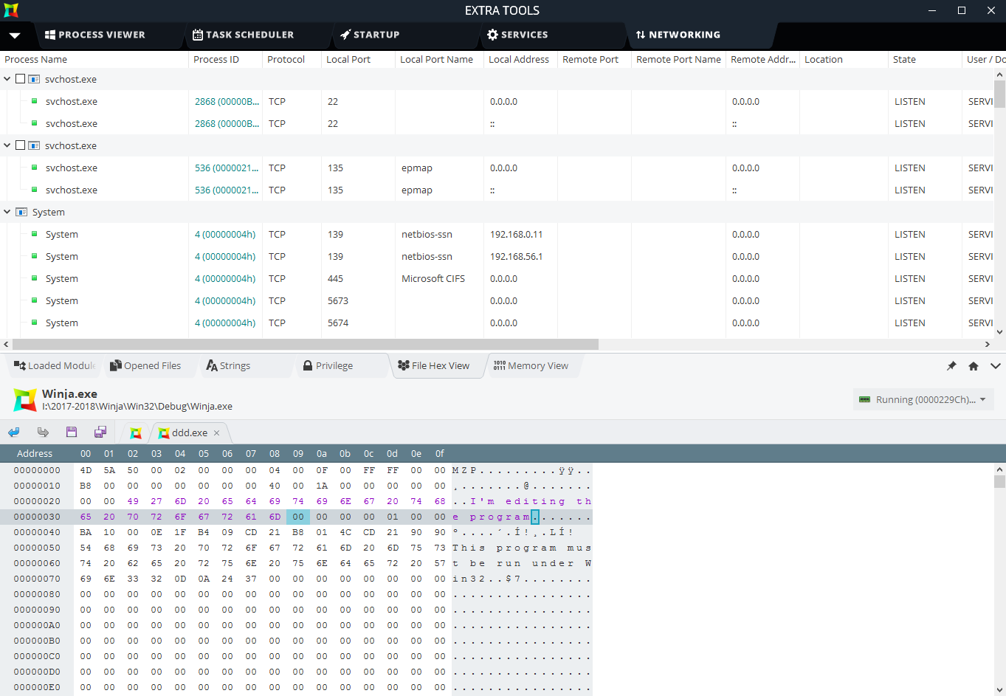
Task: Open the Memory View tab
Action: tap(531, 366)
